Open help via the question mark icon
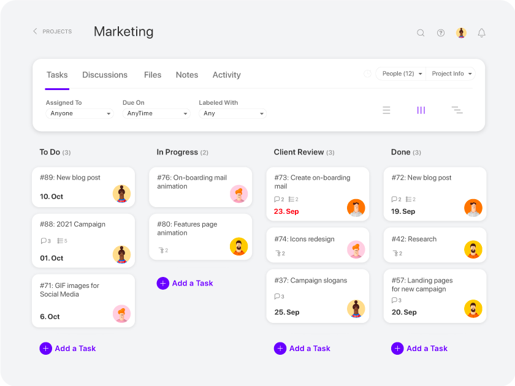515x386 pixels. click(441, 32)
